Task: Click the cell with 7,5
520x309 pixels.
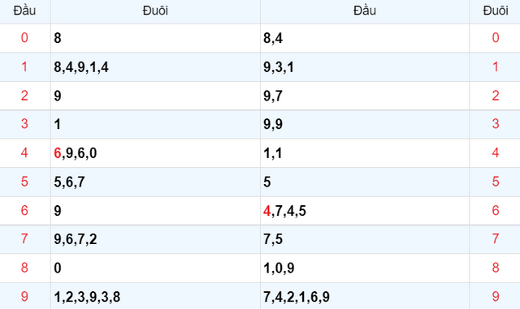Action: pos(365,239)
